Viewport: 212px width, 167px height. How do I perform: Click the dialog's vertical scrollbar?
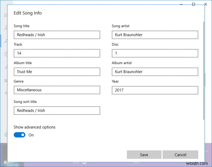[x=204, y=70]
